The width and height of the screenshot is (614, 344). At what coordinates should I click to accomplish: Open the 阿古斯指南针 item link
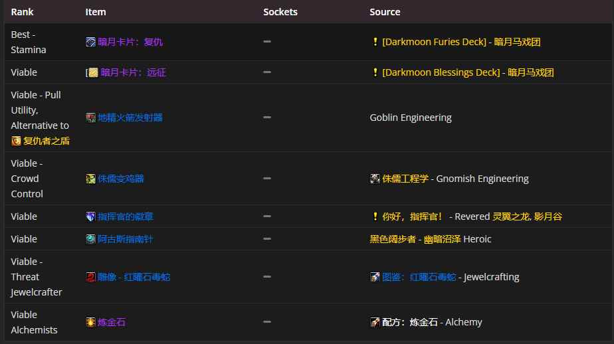pos(126,239)
